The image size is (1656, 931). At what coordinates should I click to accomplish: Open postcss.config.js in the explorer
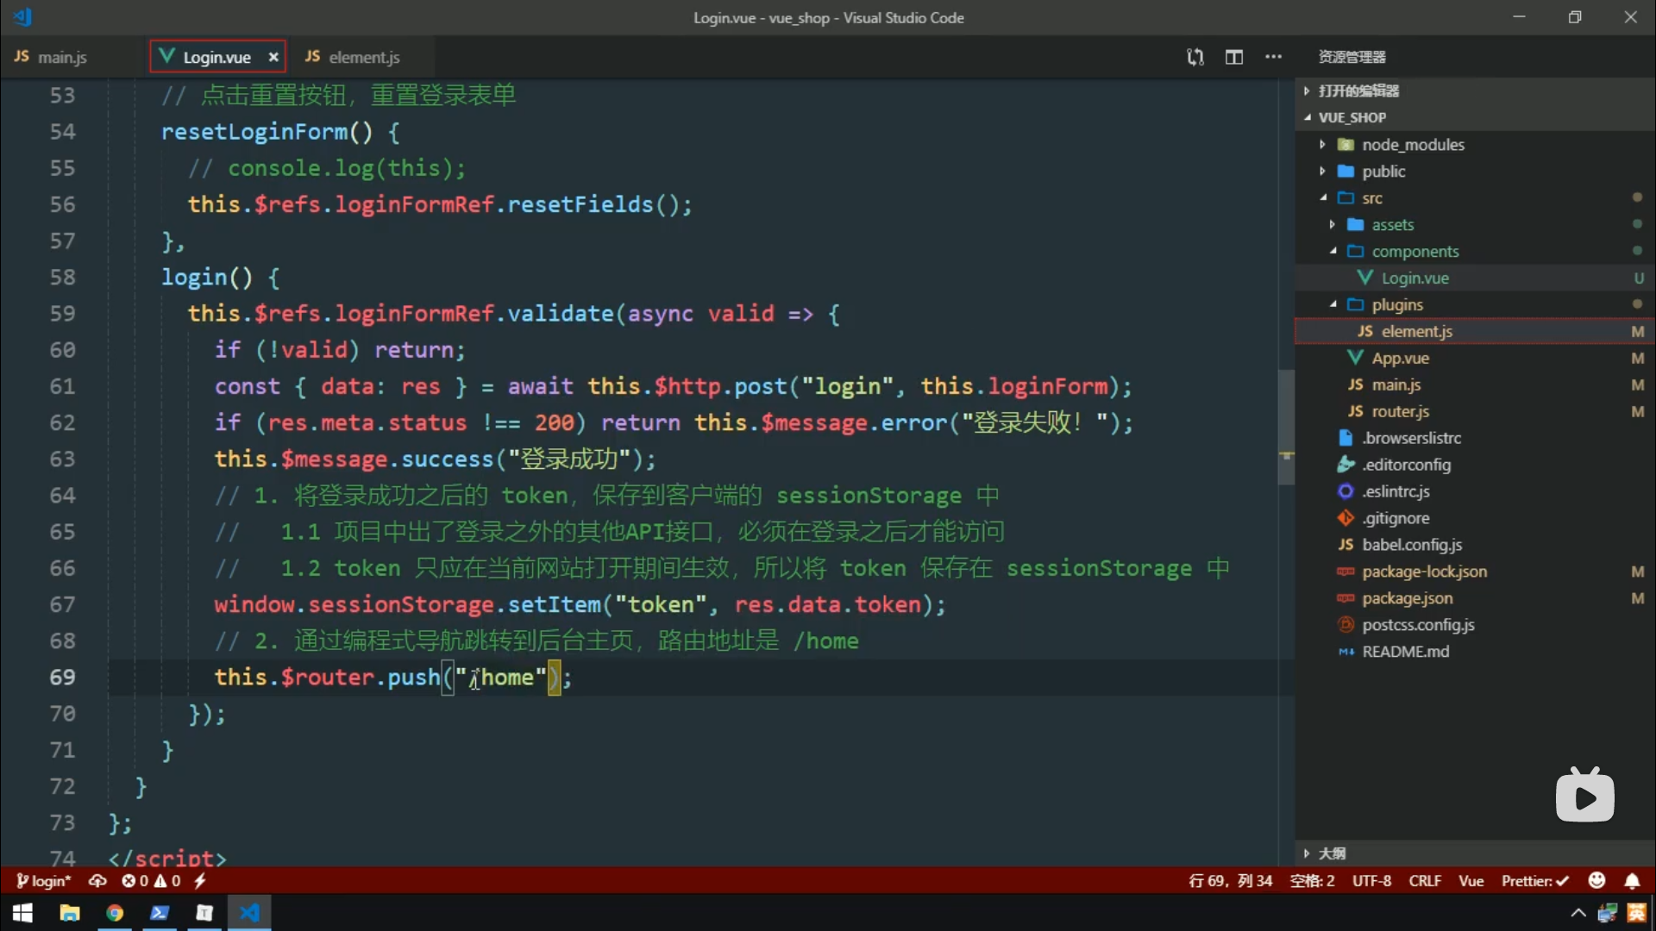coord(1475,625)
